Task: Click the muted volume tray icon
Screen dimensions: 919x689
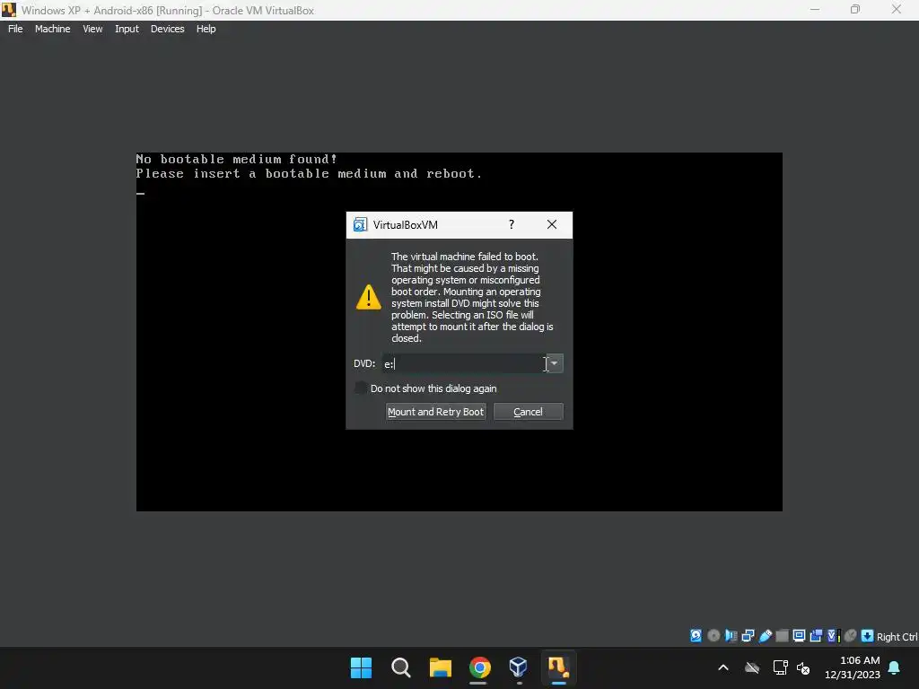Action: point(803,667)
